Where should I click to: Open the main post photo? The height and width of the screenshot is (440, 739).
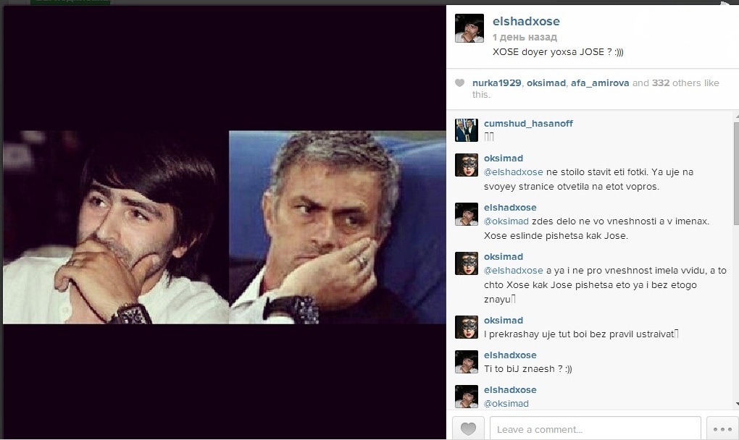coord(225,227)
